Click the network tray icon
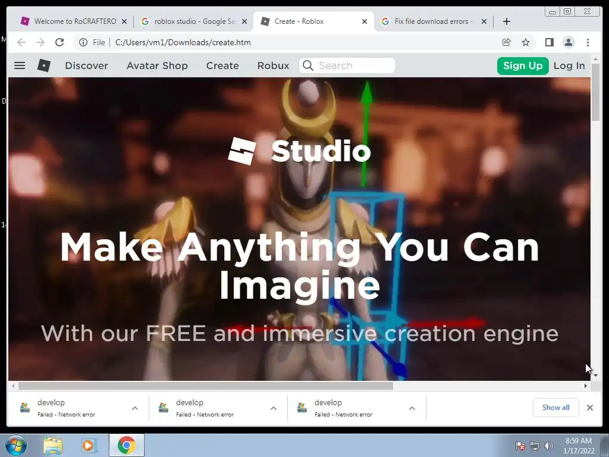The image size is (609, 457). coord(535,446)
